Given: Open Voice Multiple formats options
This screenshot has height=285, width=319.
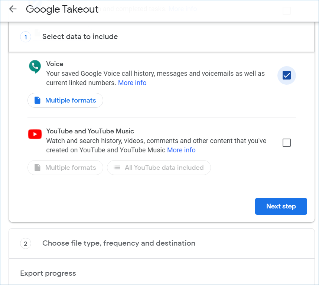Looking at the screenshot, I should coord(65,100).
